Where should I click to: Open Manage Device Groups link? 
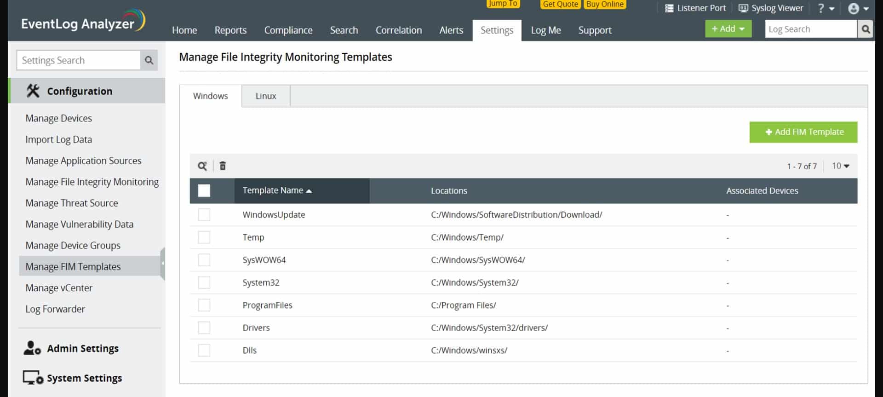[73, 245]
